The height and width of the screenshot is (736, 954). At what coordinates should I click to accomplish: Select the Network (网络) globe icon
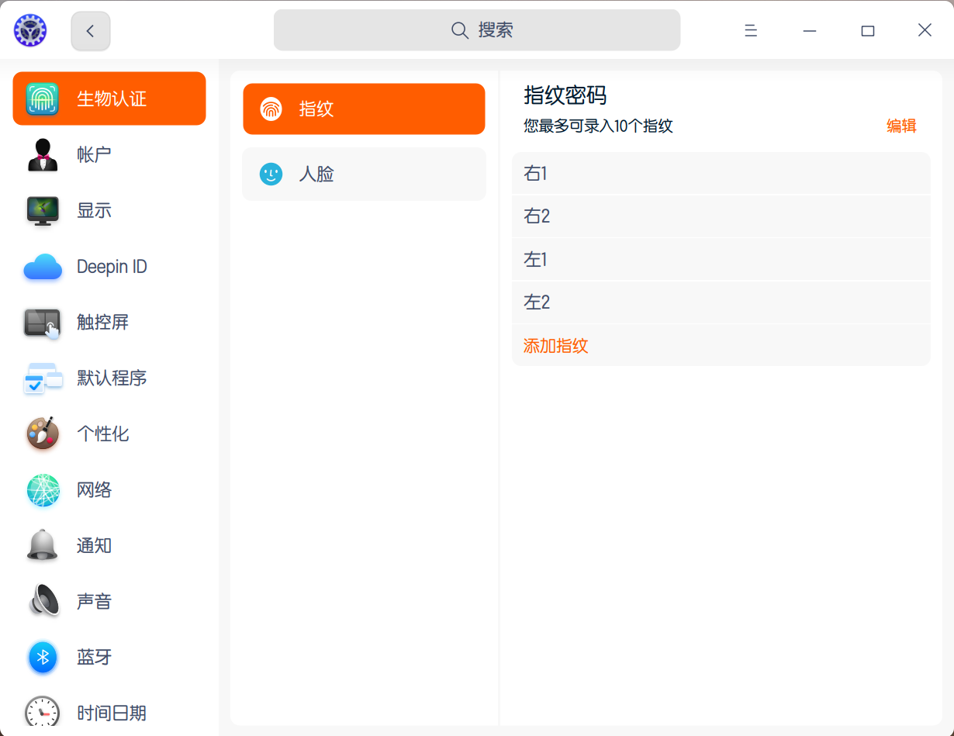point(43,490)
